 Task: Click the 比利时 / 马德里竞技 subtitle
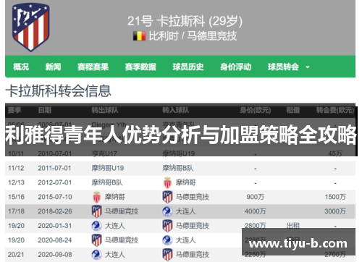coord(193,36)
